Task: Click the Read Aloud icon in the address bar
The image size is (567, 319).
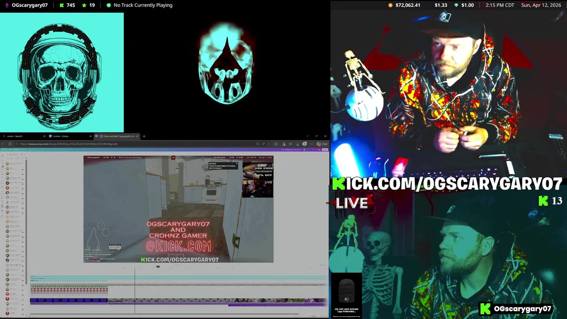Action: coord(263,144)
